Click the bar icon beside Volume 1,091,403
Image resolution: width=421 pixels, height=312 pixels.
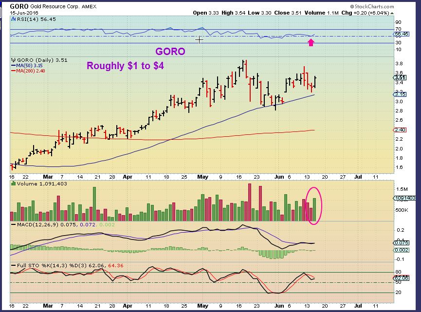pos(14,184)
